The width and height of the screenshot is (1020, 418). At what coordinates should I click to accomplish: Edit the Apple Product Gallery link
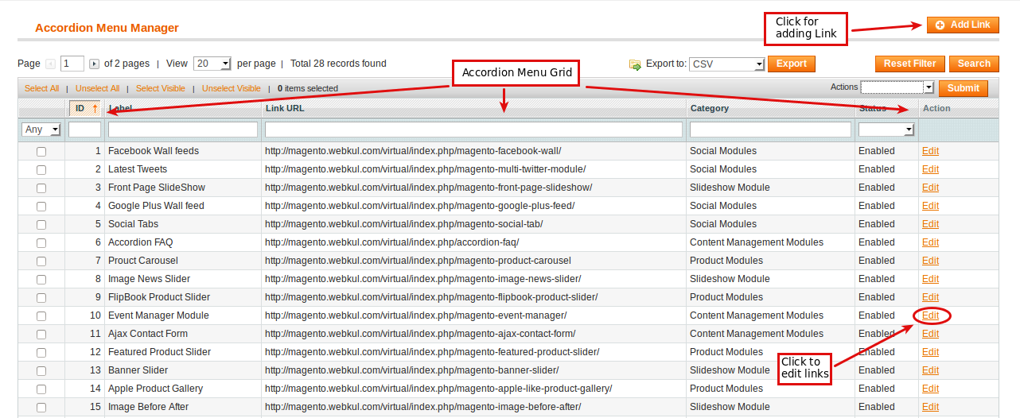(930, 389)
